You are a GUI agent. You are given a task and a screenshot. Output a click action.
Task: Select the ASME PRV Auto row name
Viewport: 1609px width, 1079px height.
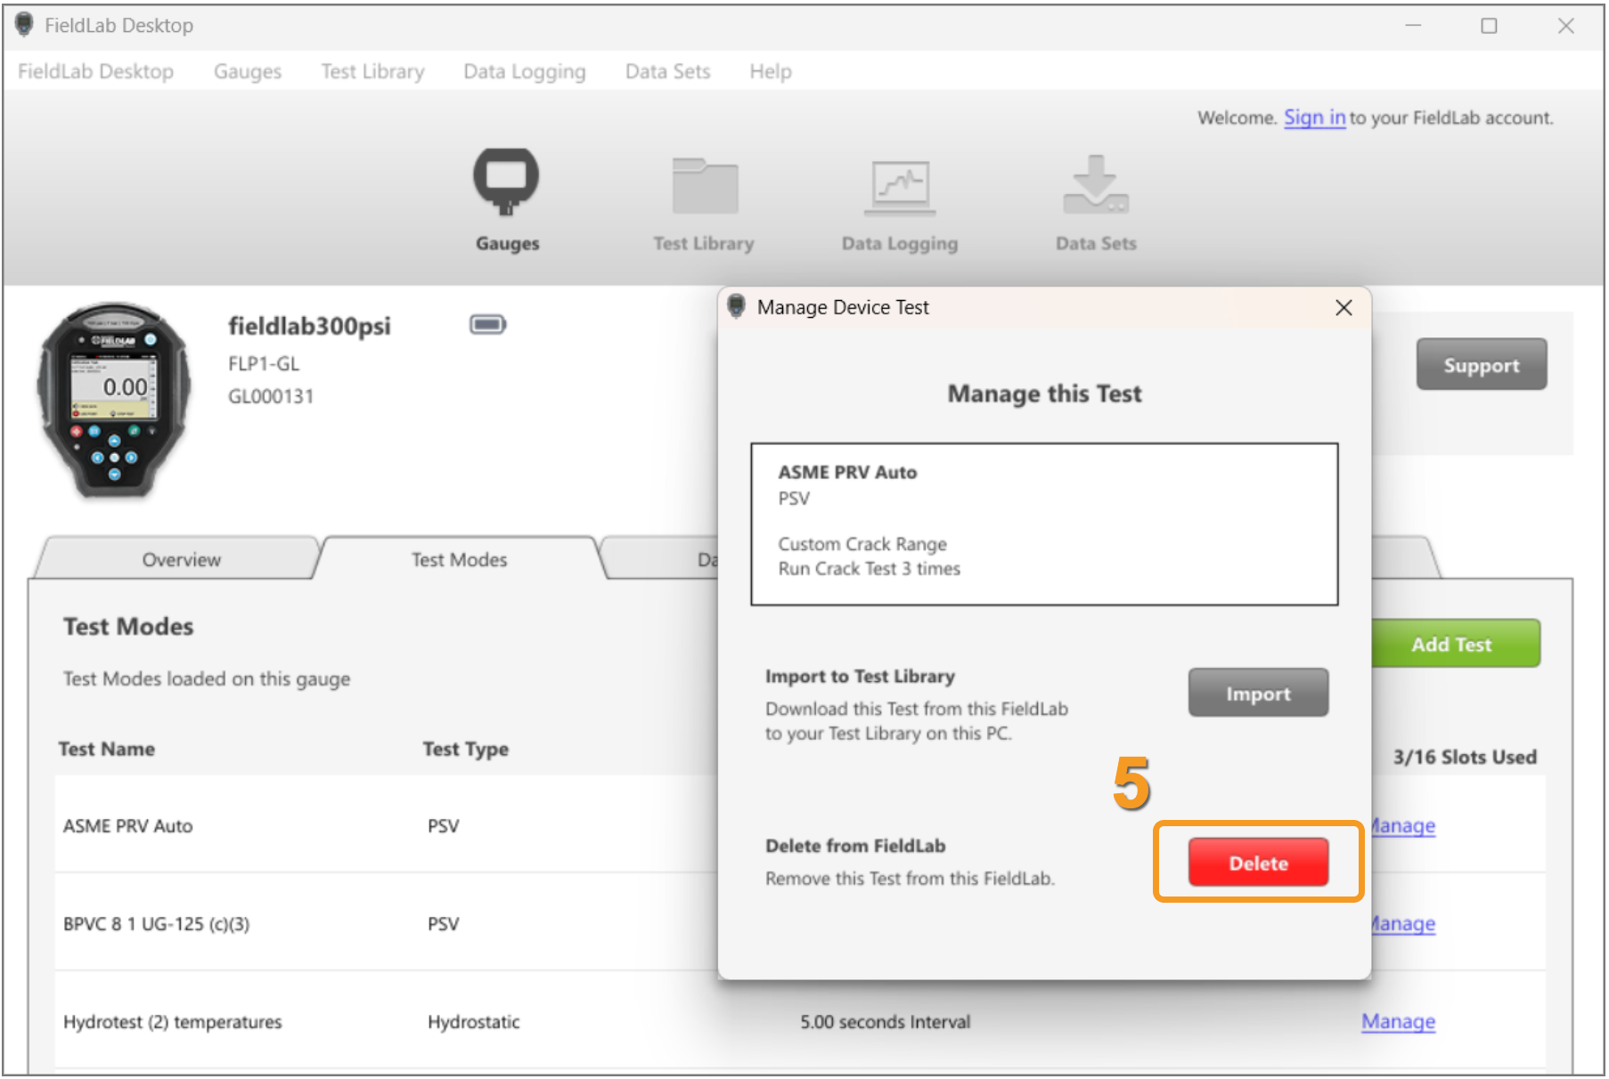click(x=127, y=826)
